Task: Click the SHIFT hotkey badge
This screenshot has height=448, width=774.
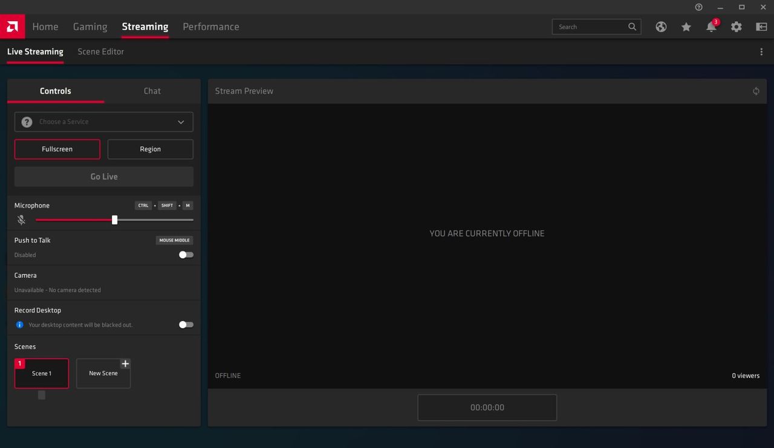Action: [167, 206]
